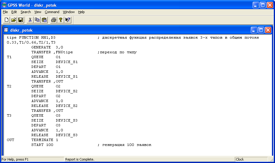Click 'TERMINATE 1' in the code
The width and height of the screenshot is (275, 163).
tap(44, 140)
